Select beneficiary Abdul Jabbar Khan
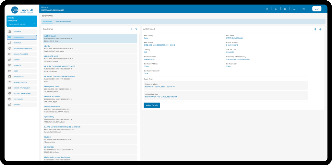The image size is (332, 165). (90, 89)
